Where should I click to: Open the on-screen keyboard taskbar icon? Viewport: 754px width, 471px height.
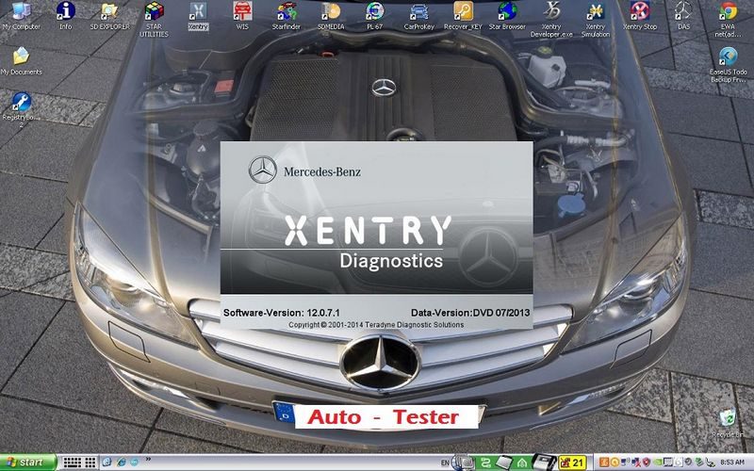click(73, 463)
